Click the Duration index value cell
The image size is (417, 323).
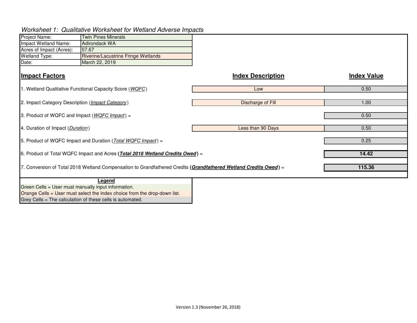click(366, 128)
